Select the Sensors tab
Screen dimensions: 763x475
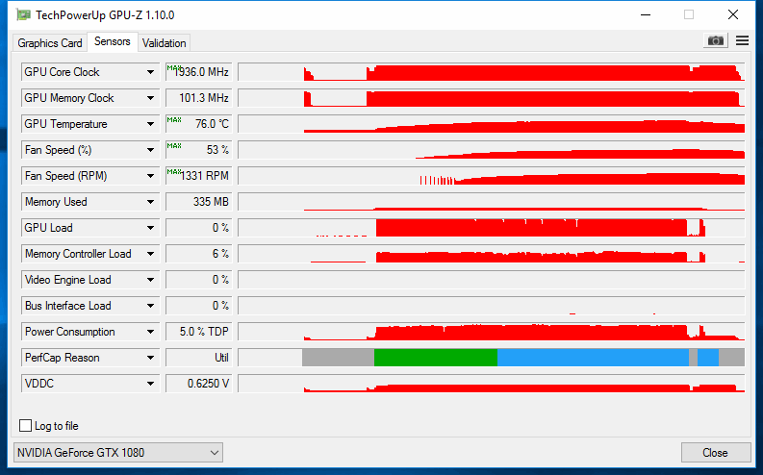click(113, 41)
